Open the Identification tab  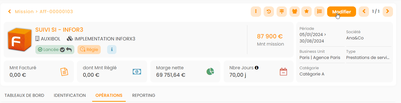point(70,95)
